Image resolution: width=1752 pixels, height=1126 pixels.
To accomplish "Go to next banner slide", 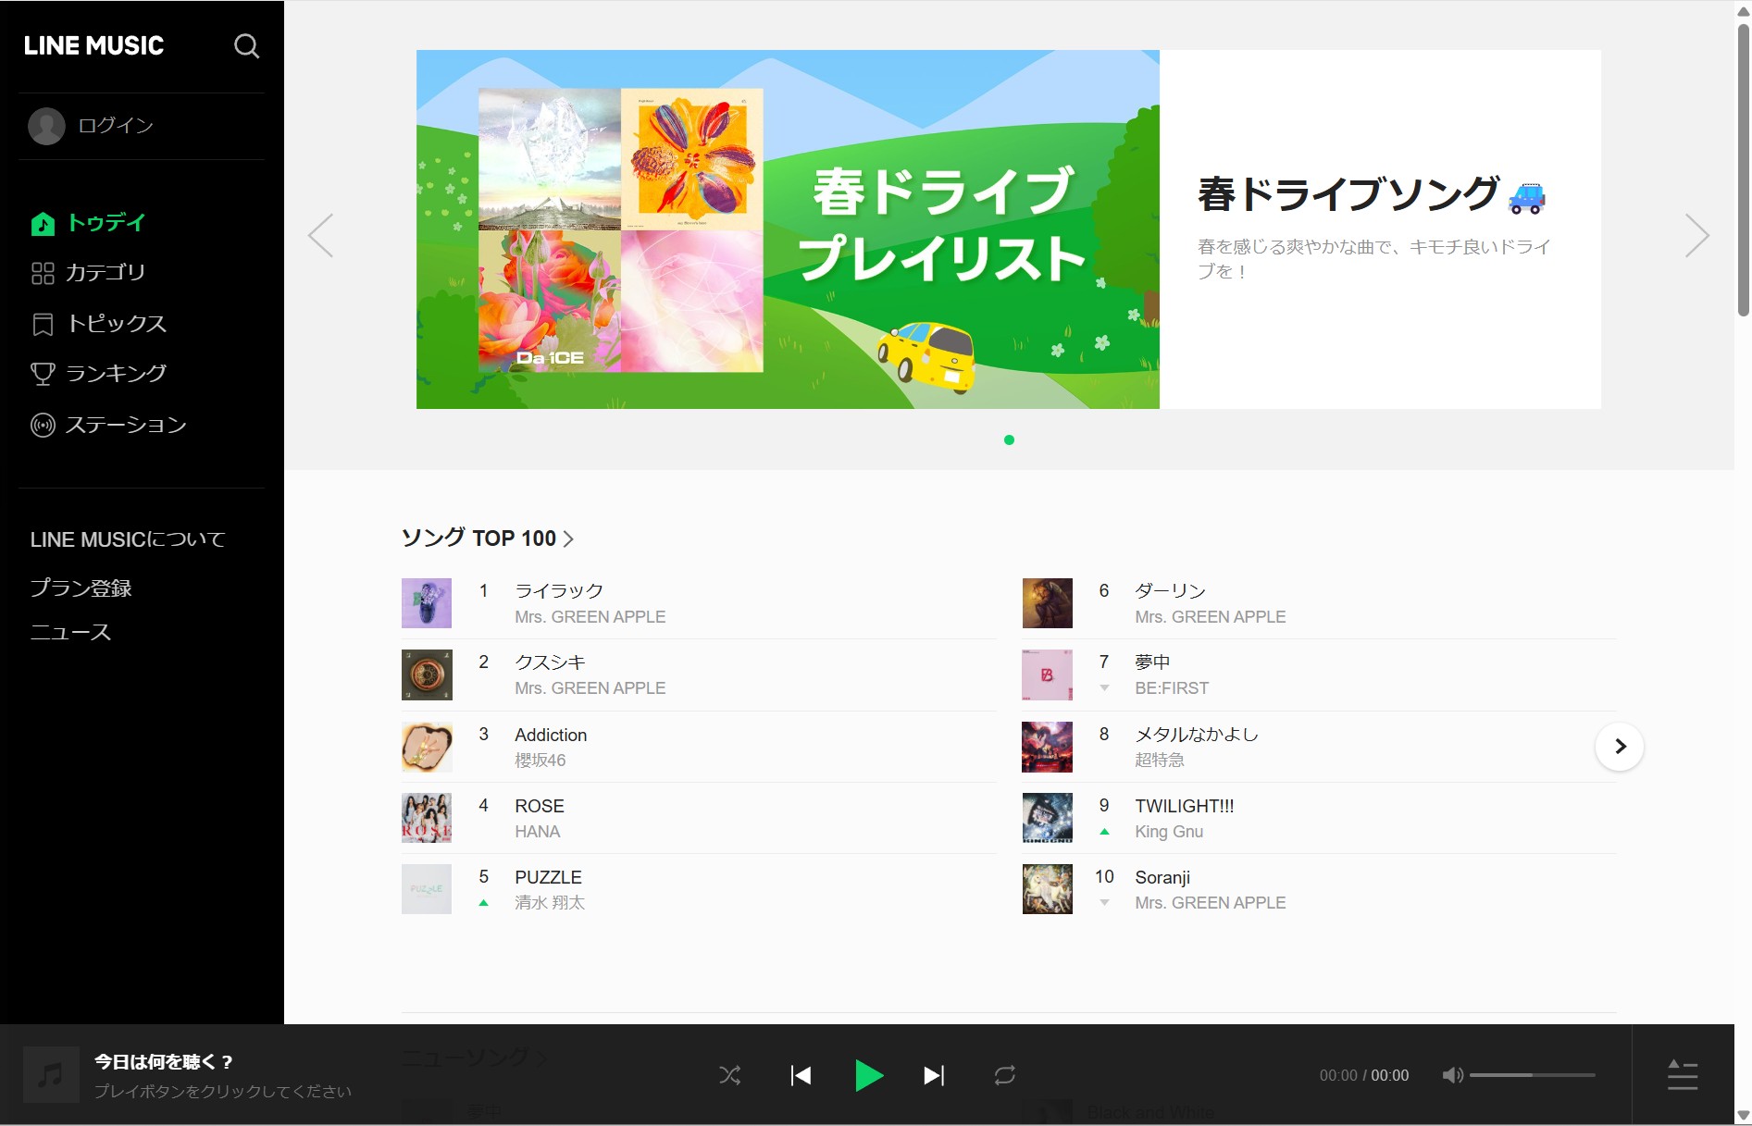I will pos(1696,235).
